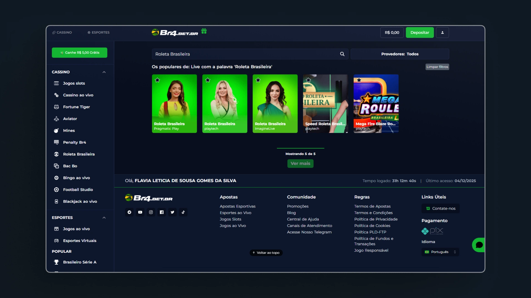Toggle favorite star on ImagineLive Roleta Brasileira
The height and width of the screenshot is (298, 531).
click(x=258, y=80)
